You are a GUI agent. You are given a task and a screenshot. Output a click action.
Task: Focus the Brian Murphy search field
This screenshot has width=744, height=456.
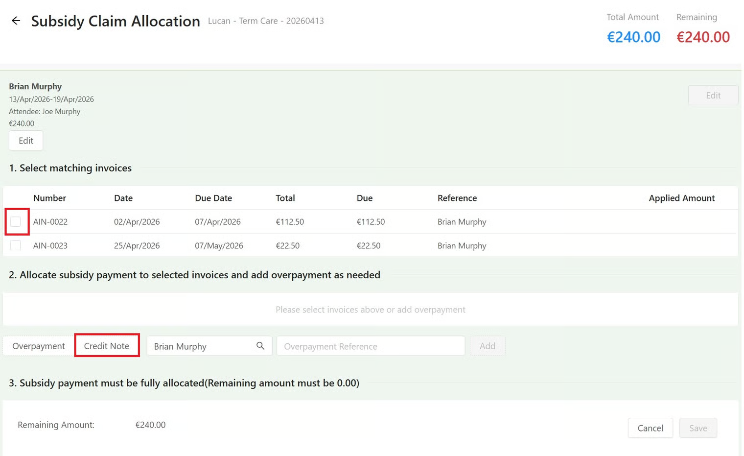click(x=201, y=346)
